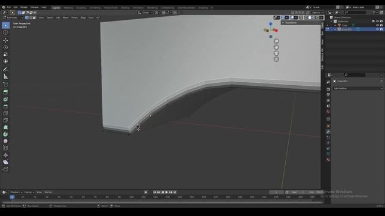
Task: Open the outliner filter funnel
Action: tap(374, 12)
